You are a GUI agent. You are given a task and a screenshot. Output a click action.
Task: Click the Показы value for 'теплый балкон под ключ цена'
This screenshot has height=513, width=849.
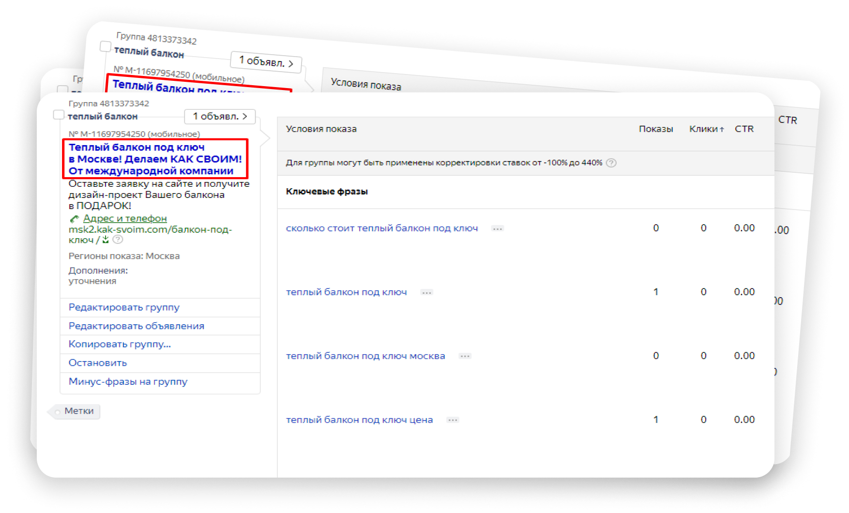click(x=656, y=420)
